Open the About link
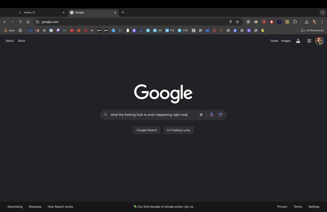Image resolution: width=327 pixels, height=212 pixels. (10, 41)
